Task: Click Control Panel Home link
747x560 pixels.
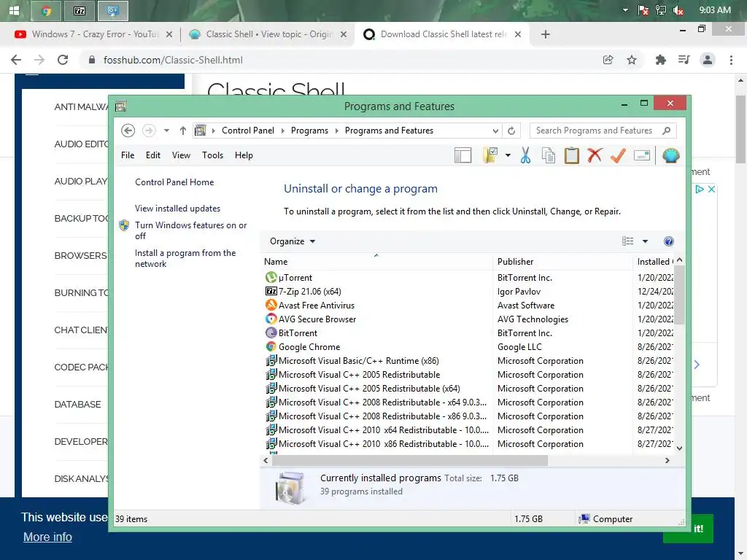Action: pyautogui.click(x=174, y=182)
